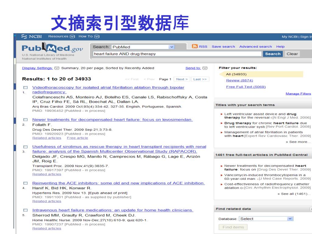Image resolution: width=312 pixels, height=234 pixels.
Task: Open Intravenous heart failure medications article
Action: click(113, 210)
